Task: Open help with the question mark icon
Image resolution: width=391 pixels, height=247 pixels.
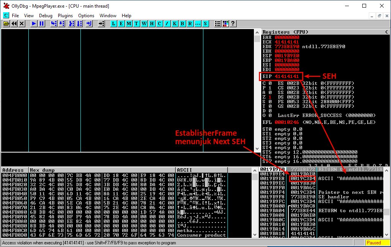Action: (233, 24)
